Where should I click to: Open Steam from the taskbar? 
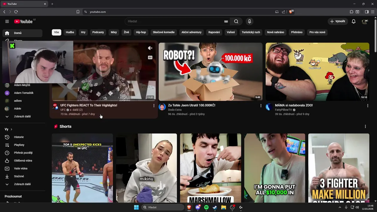point(215,207)
